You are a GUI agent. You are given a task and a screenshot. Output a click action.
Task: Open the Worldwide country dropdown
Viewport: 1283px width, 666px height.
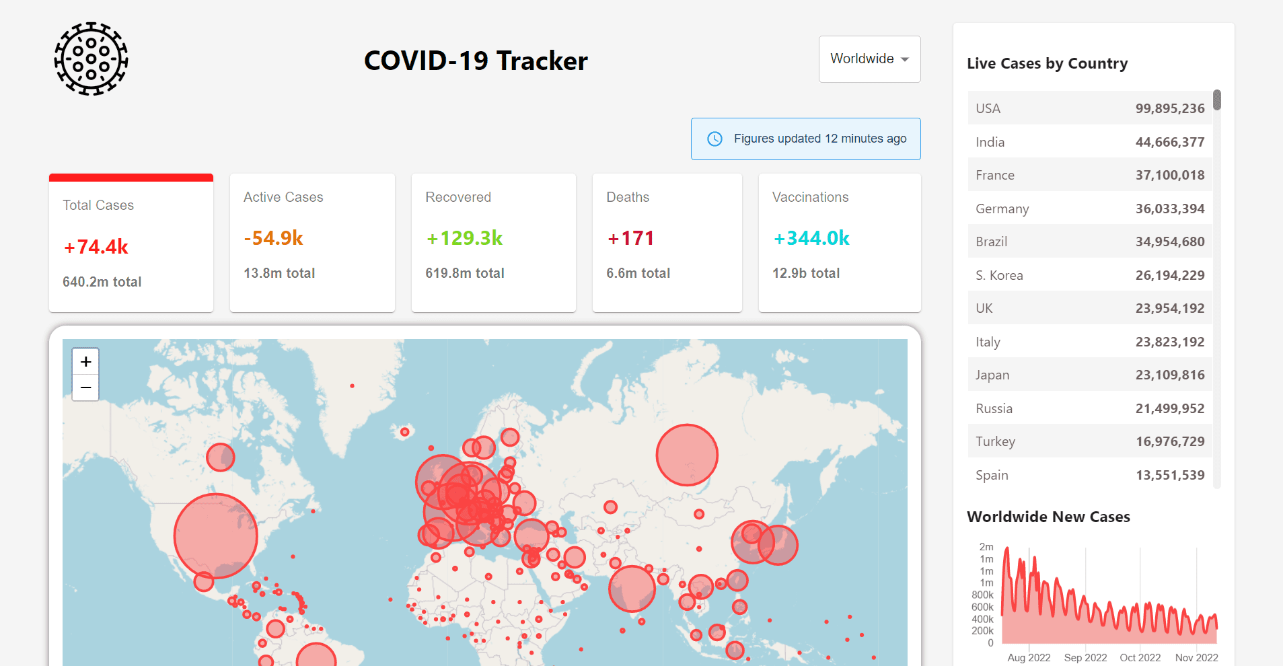pos(869,59)
